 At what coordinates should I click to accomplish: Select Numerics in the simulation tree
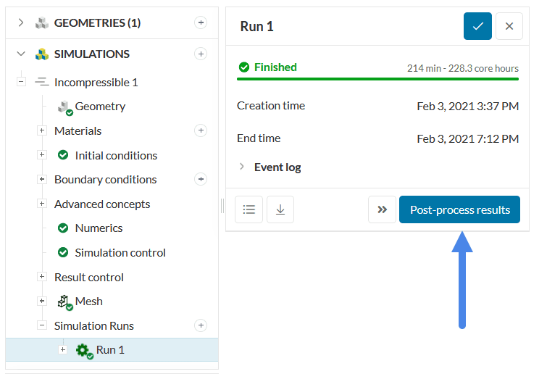[99, 228]
